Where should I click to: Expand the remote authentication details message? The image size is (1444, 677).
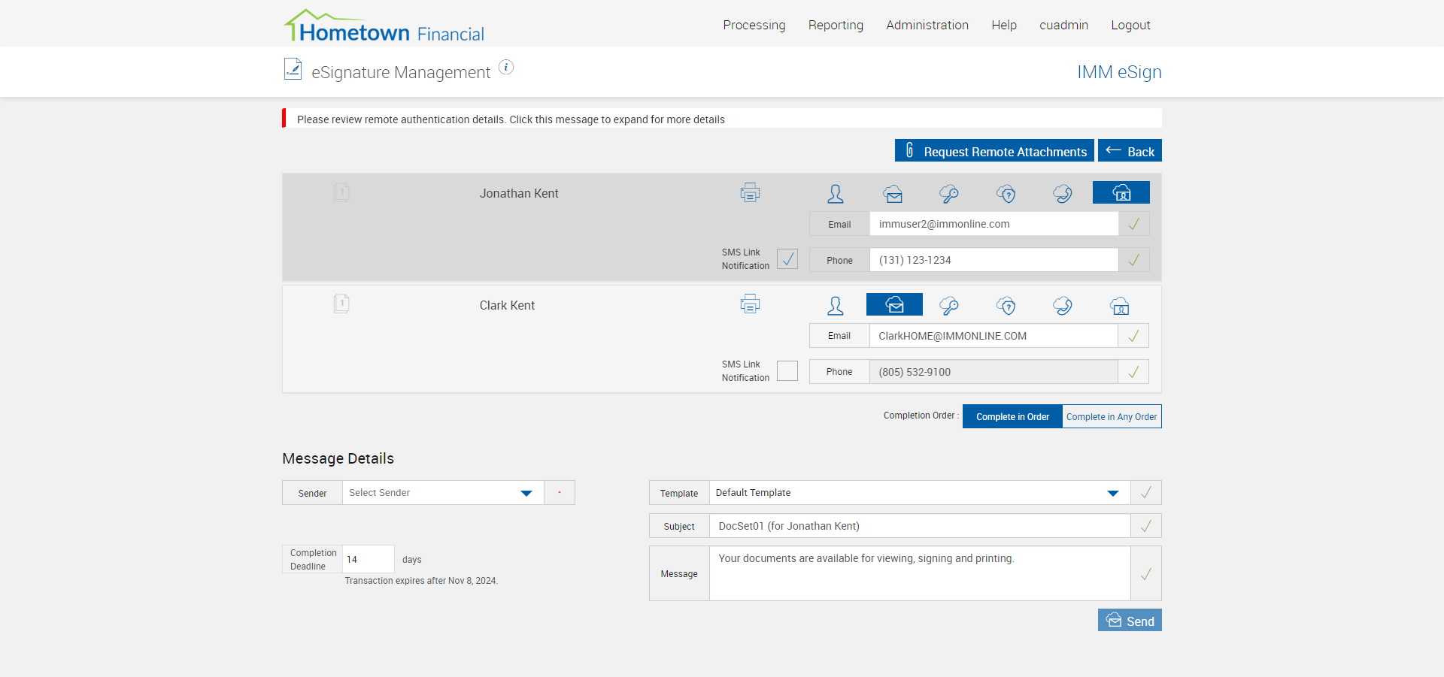click(x=511, y=119)
